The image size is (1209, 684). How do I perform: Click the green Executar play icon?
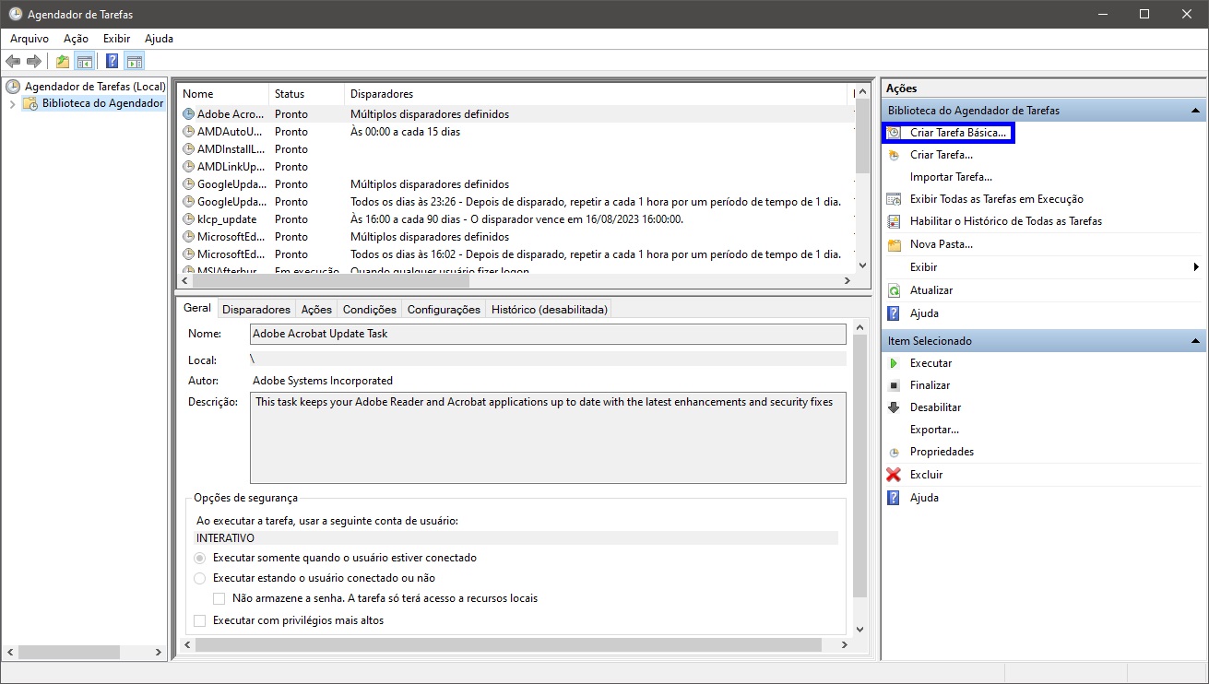pyautogui.click(x=893, y=363)
